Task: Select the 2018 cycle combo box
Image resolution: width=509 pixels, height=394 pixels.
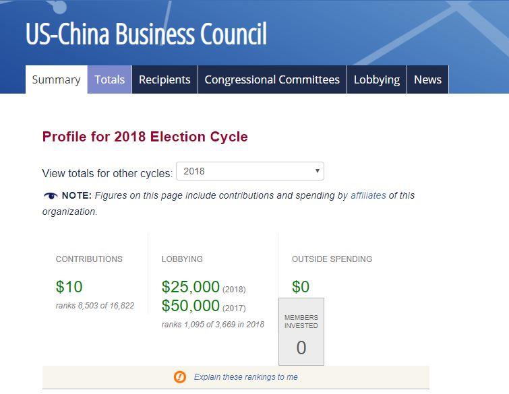Action: (250, 171)
